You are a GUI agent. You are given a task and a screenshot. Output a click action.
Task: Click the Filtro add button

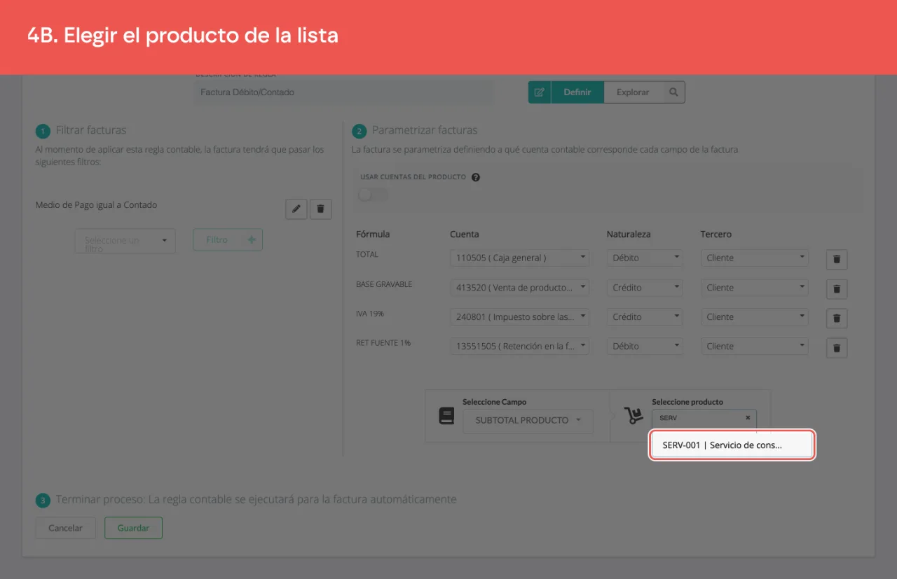[x=228, y=239]
